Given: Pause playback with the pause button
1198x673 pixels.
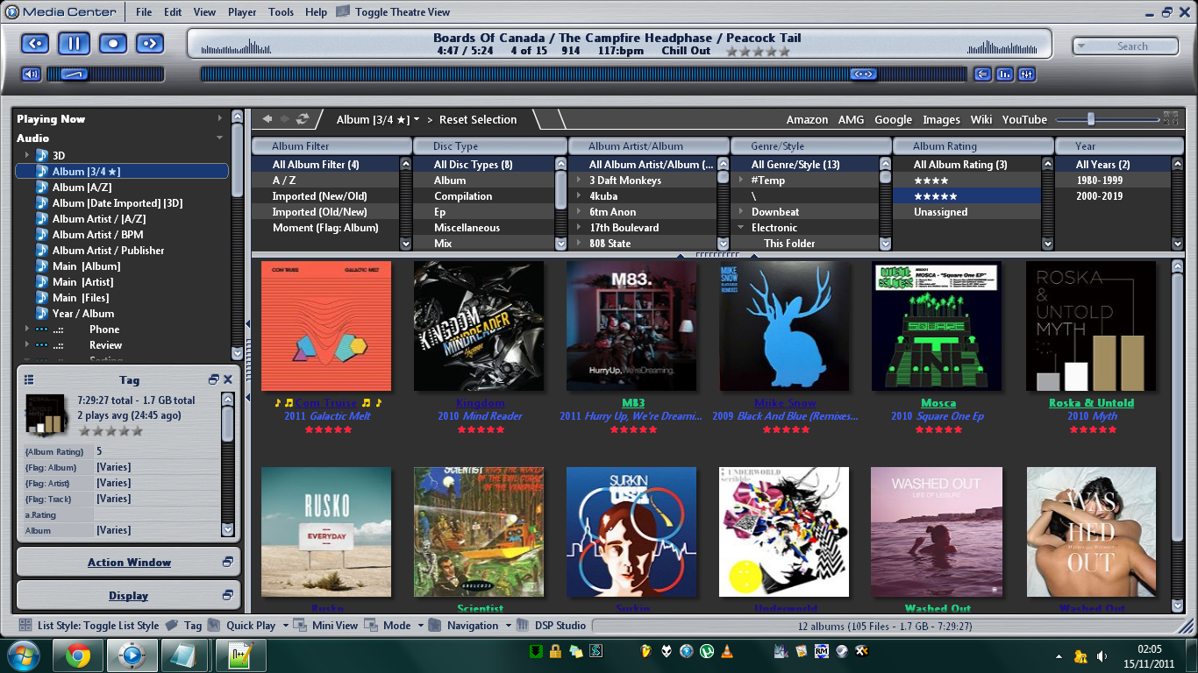Looking at the screenshot, I should (74, 43).
